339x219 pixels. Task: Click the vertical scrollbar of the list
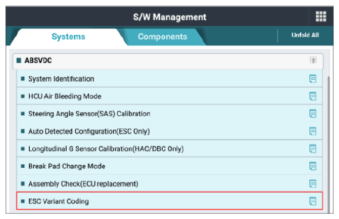[x=329, y=145]
